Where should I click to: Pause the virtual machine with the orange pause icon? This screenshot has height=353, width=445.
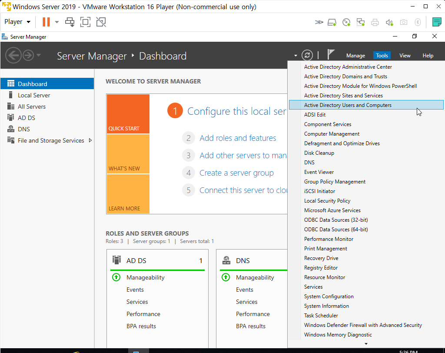point(46,22)
